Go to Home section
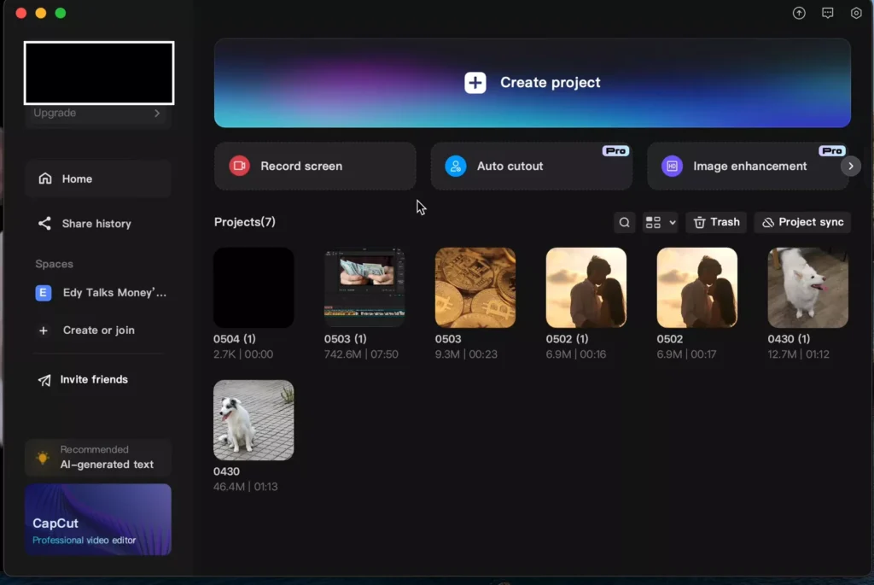 click(x=97, y=178)
